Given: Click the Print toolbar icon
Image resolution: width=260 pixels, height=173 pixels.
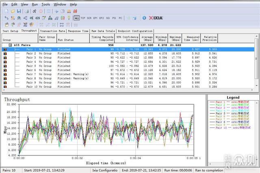Looking at the screenshot, I should pos(26,11).
